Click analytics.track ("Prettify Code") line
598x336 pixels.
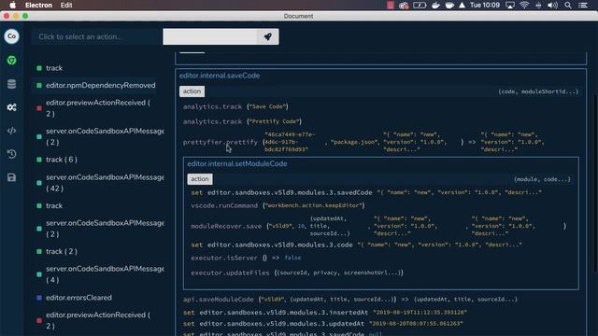242,121
